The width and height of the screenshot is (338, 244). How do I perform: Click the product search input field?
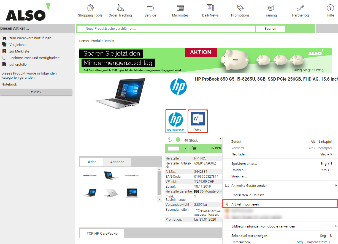tap(166, 29)
